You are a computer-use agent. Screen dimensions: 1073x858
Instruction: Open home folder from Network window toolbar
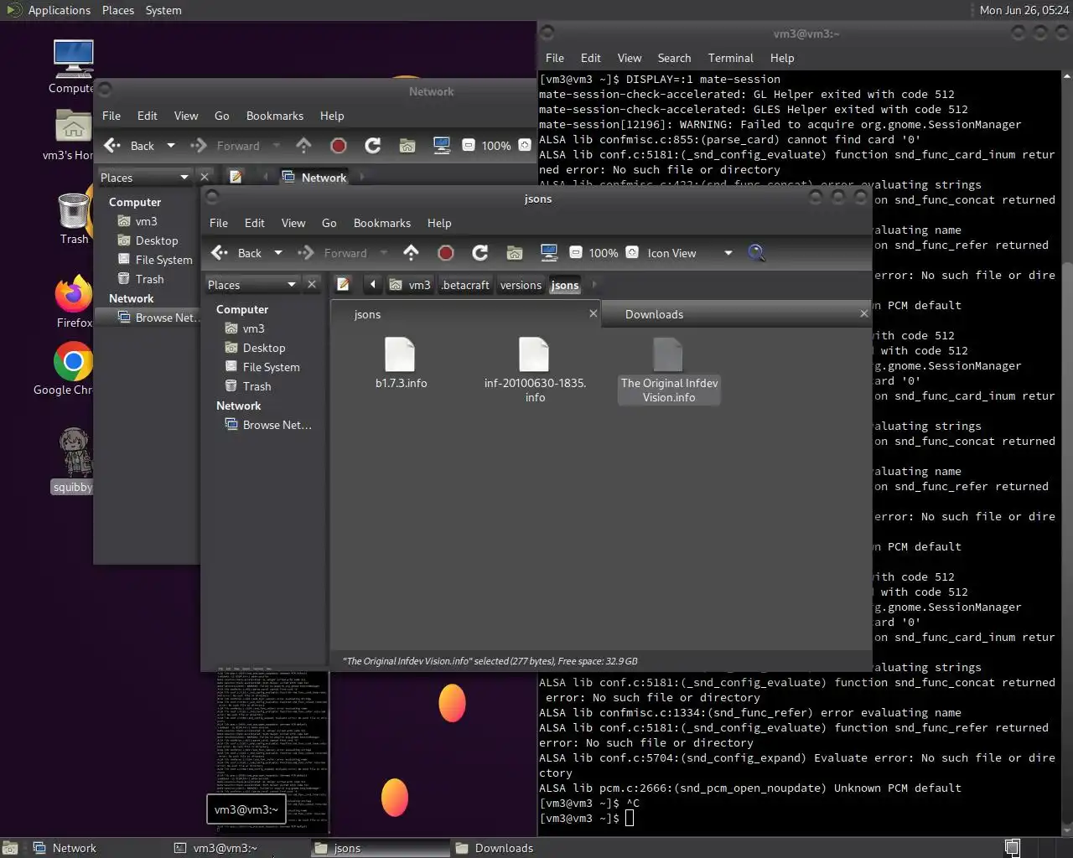click(x=407, y=146)
